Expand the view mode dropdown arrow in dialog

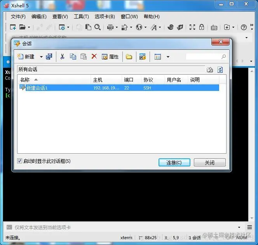168,57
